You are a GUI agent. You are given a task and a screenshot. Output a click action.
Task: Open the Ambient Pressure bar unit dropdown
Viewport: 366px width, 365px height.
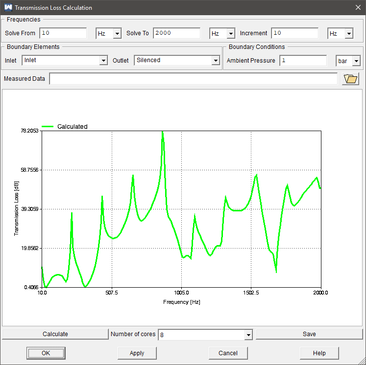click(356, 61)
